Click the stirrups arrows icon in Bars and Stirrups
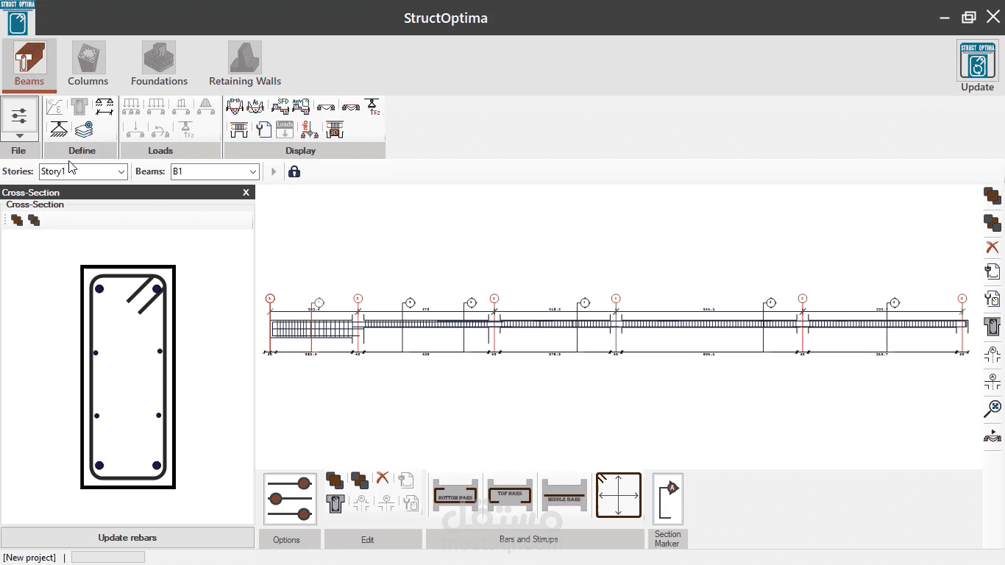Viewport: 1005px width, 565px height. pyautogui.click(x=619, y=495)
